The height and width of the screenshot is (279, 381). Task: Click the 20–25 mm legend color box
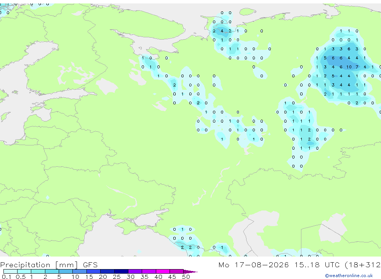point(107,271)
